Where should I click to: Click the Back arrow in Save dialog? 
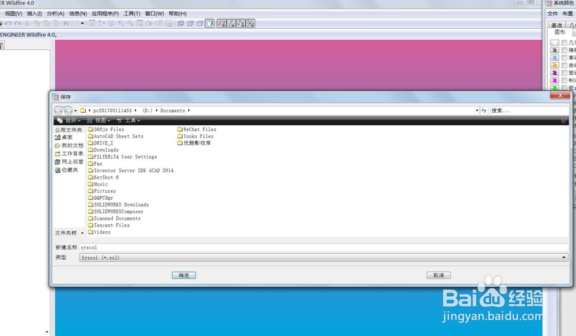point(58,110)
